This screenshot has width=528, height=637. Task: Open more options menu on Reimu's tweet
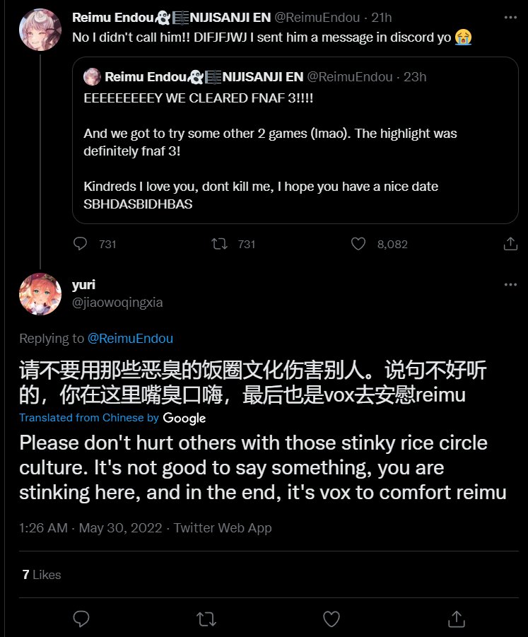click(x=510, y=18)
